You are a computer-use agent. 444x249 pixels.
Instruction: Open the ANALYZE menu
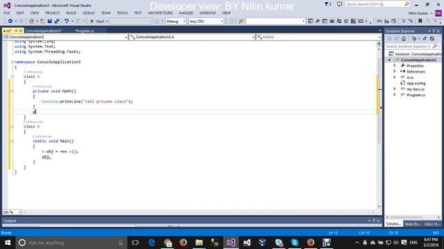[186, 13]
